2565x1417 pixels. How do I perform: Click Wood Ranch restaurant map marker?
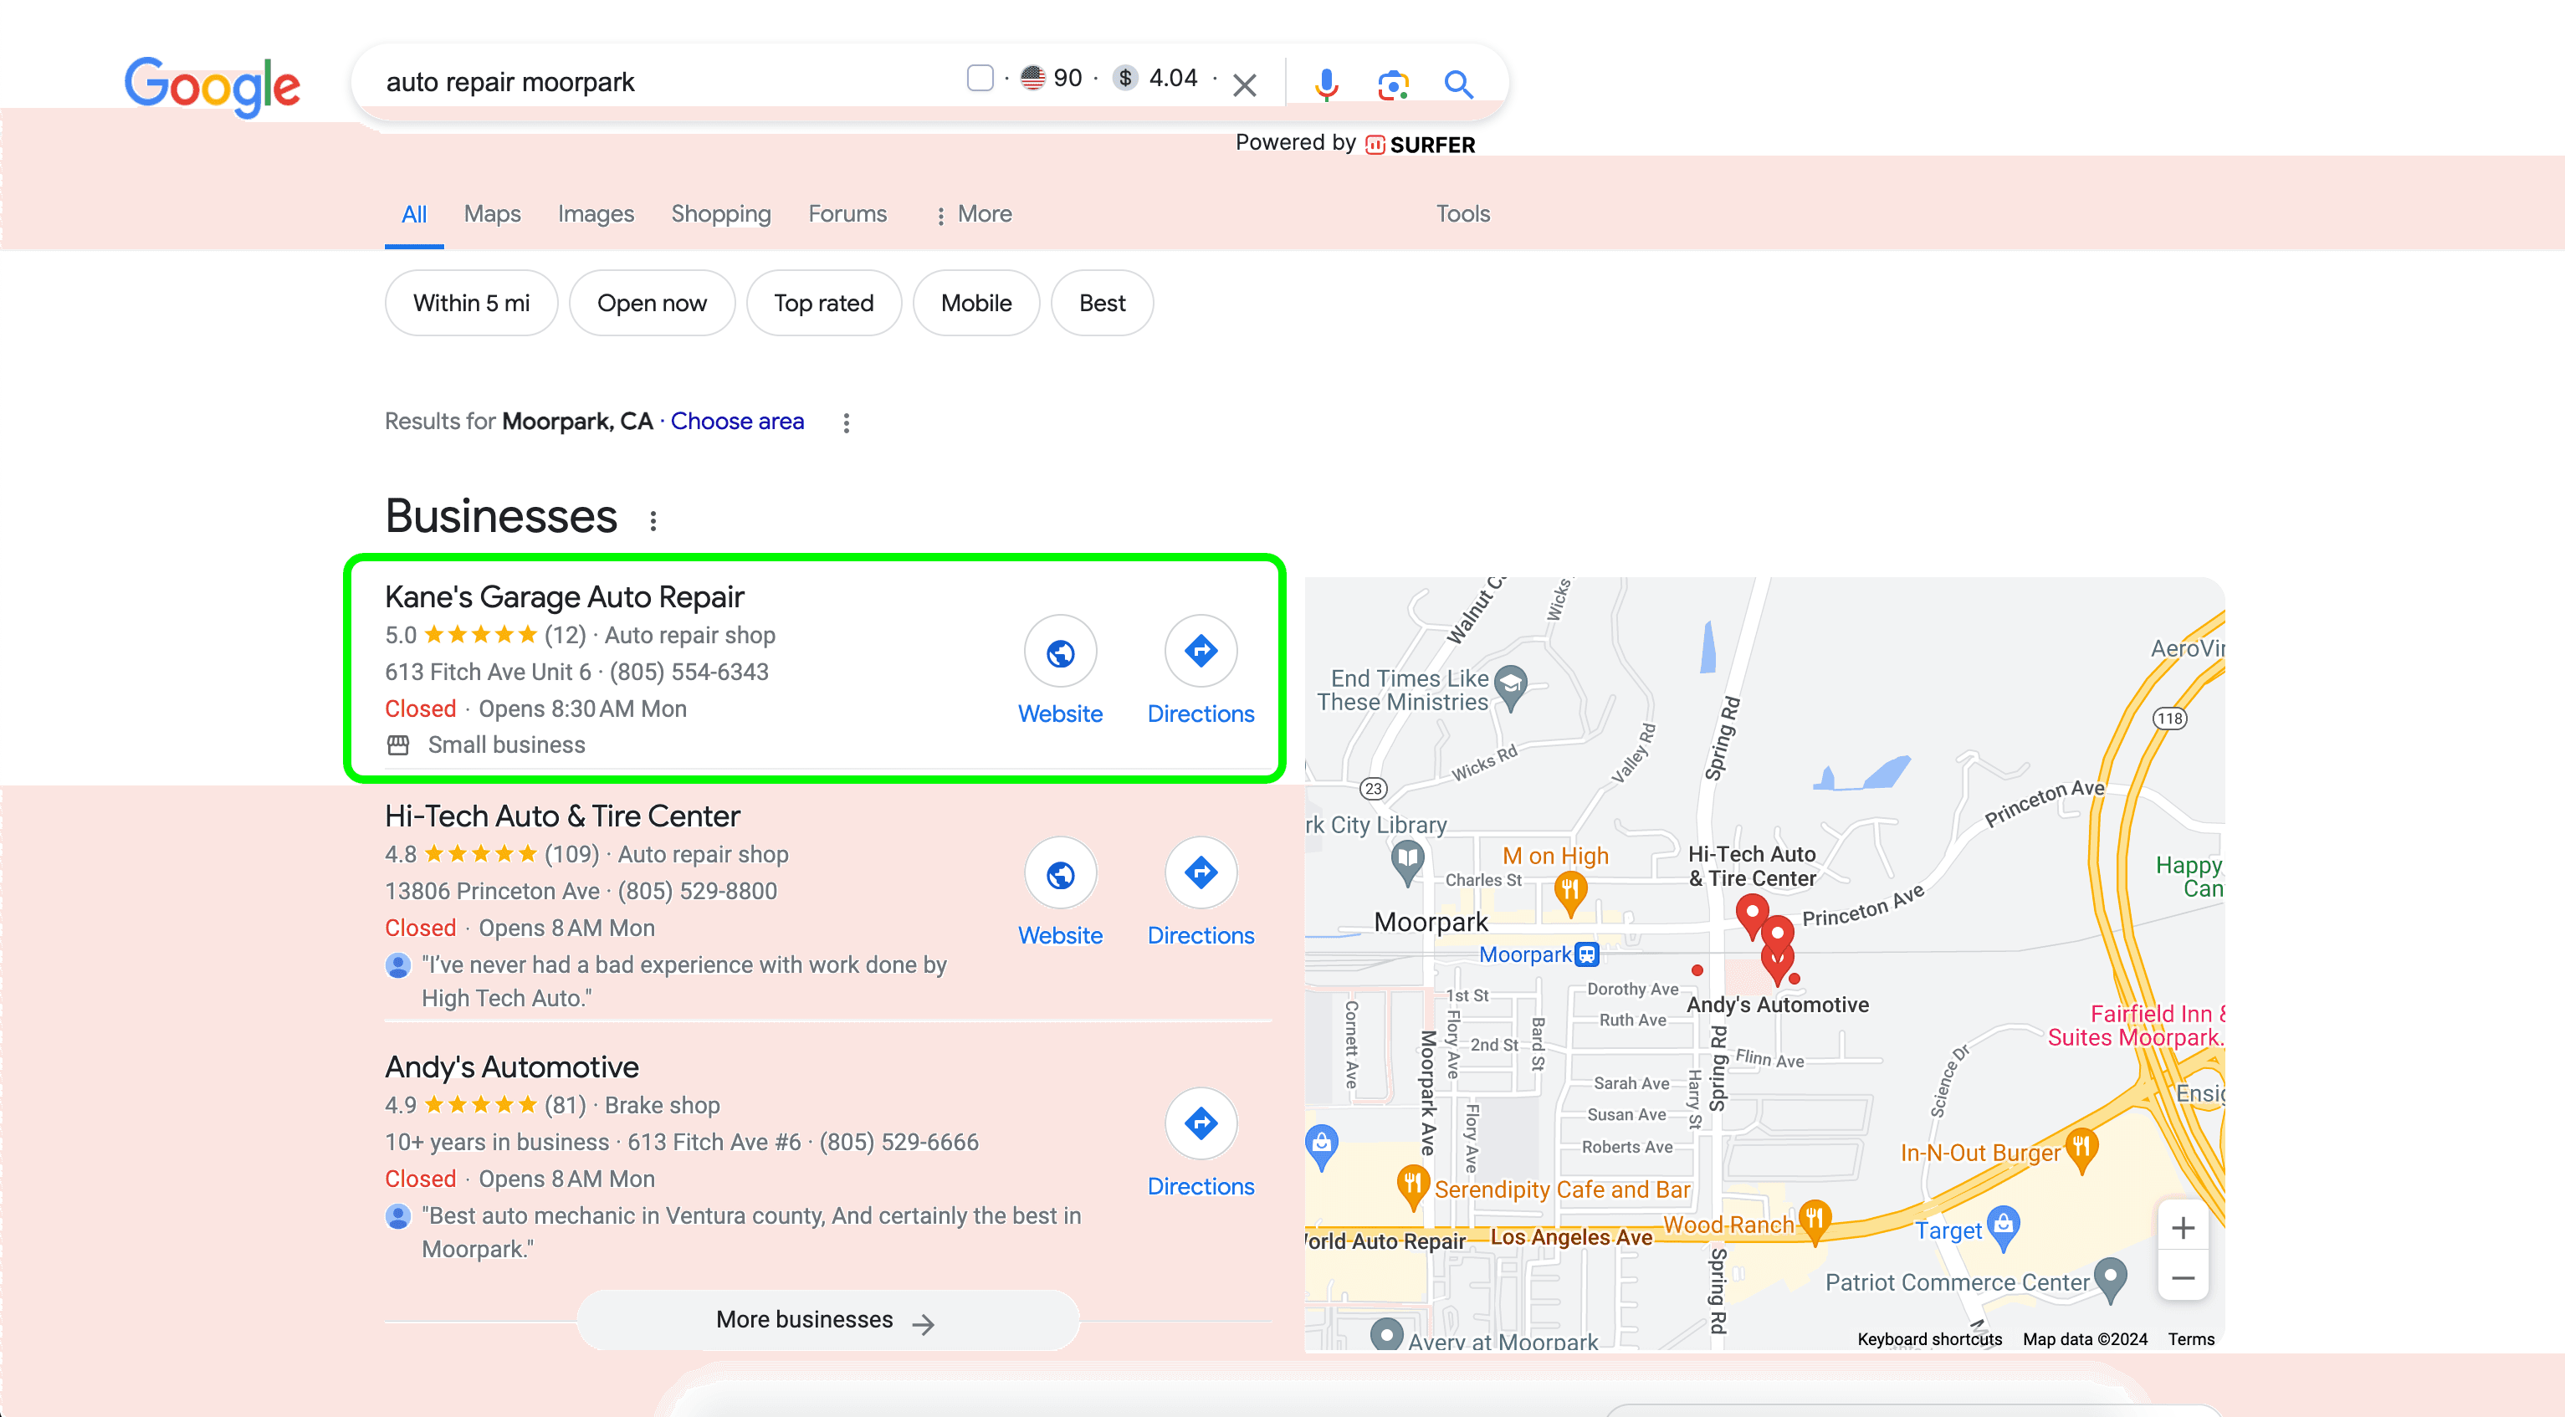[x=1815, y=1220]
